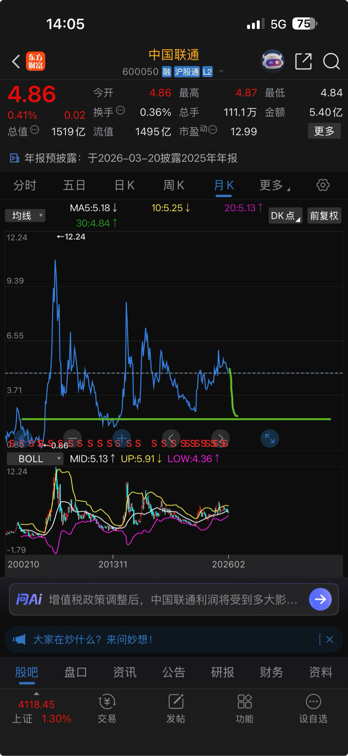Jump chart far left double arrow
The width and height of the screenshot is (348, 756).
[23, 439]
